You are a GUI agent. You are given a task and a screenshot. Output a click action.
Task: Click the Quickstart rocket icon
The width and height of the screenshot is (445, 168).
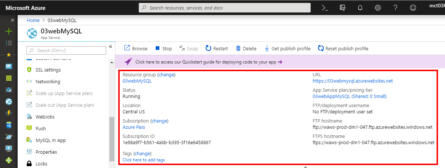[x=128, y=62]
